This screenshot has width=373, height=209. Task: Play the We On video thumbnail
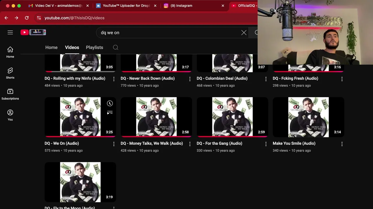click(x=80, y=117)
